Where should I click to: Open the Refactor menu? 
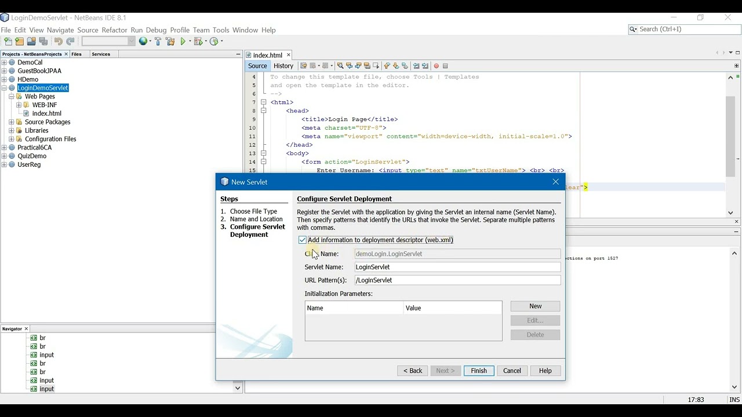[114, 30]
